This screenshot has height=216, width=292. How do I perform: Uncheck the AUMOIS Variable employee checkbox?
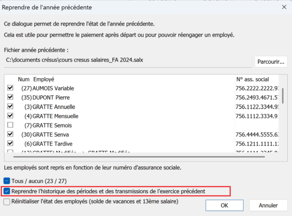click(11, 88)
